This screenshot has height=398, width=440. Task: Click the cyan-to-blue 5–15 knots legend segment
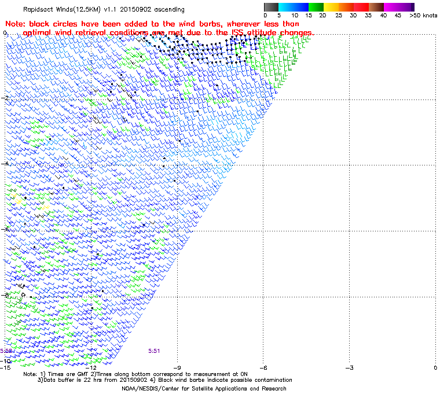click(x=294, y=7)
